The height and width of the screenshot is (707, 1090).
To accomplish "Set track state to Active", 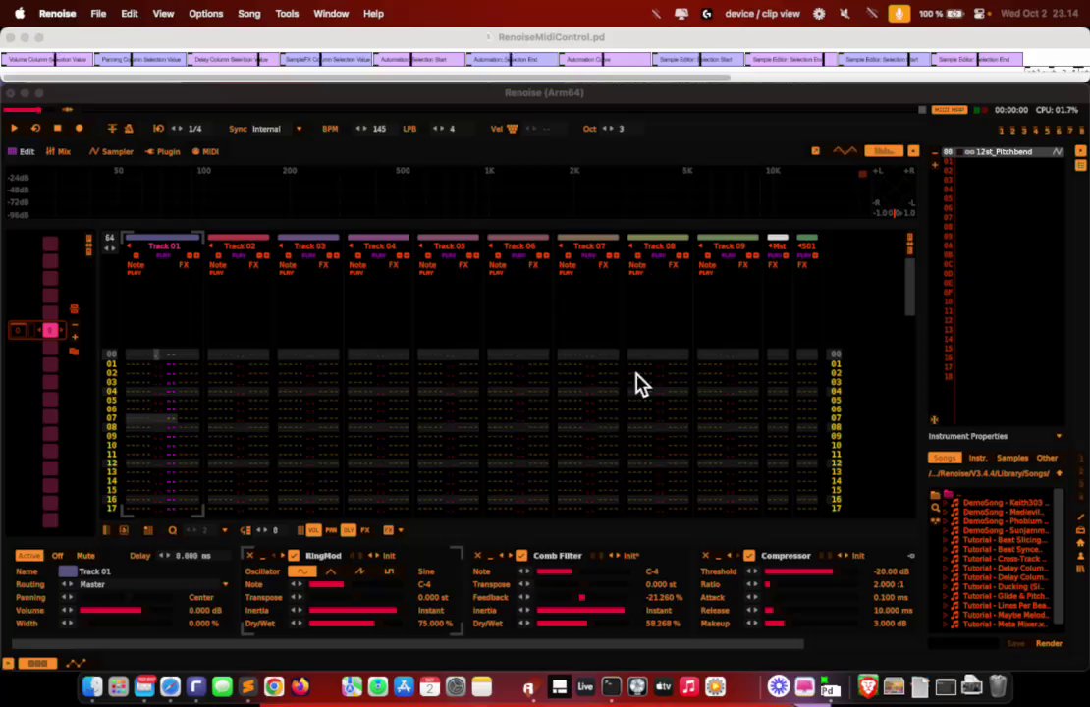I will click(28, 556).
